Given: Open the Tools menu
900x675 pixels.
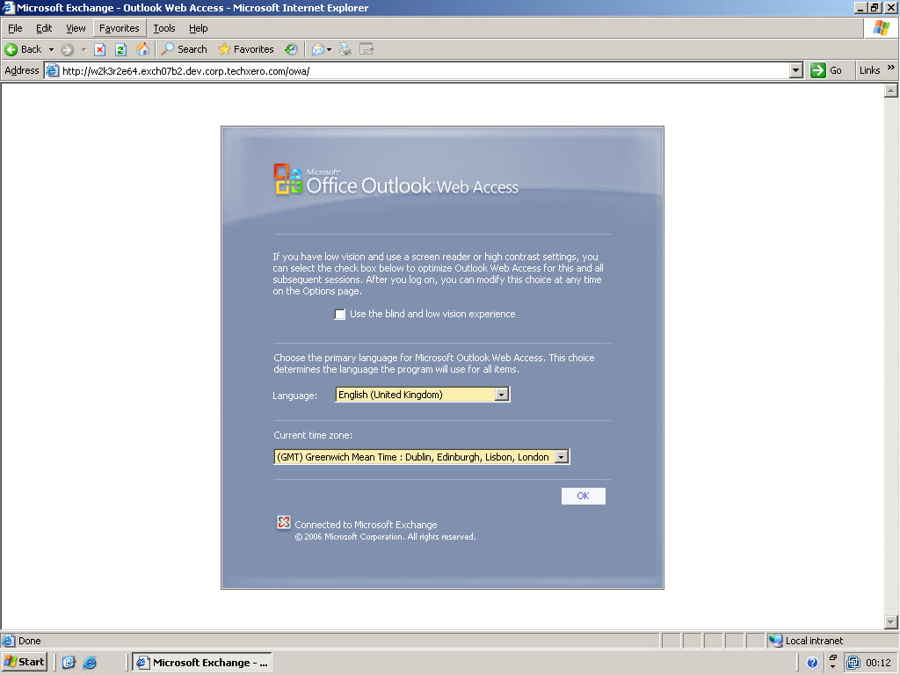Looking at the screenshot, I should (164, 28).
